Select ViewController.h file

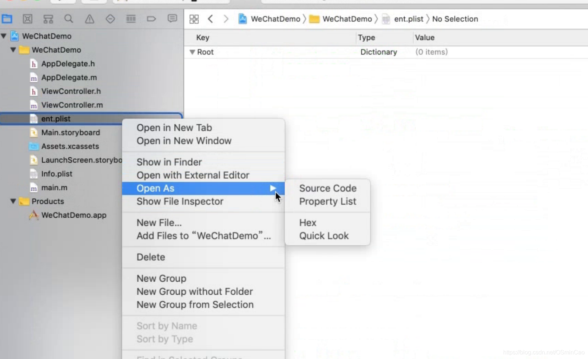coord(71,91)
